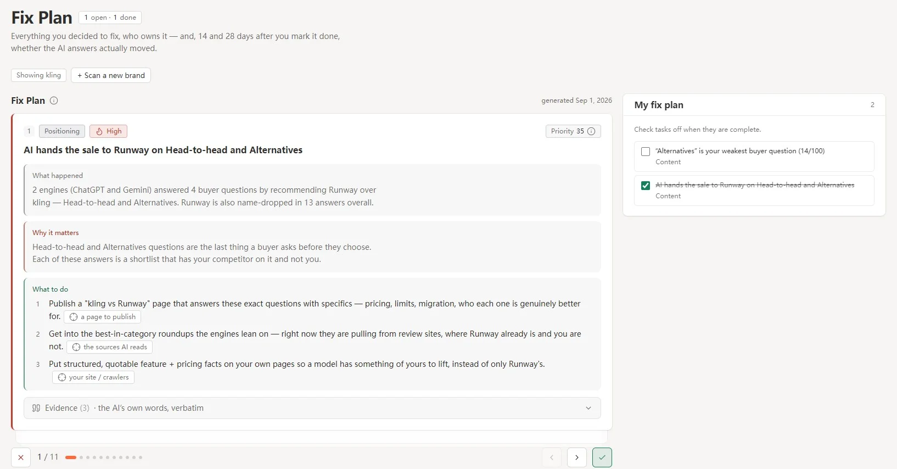Click the quote icon beside Evidence
The width and height of the screenshot is (897, 469).
coord(36,408)
